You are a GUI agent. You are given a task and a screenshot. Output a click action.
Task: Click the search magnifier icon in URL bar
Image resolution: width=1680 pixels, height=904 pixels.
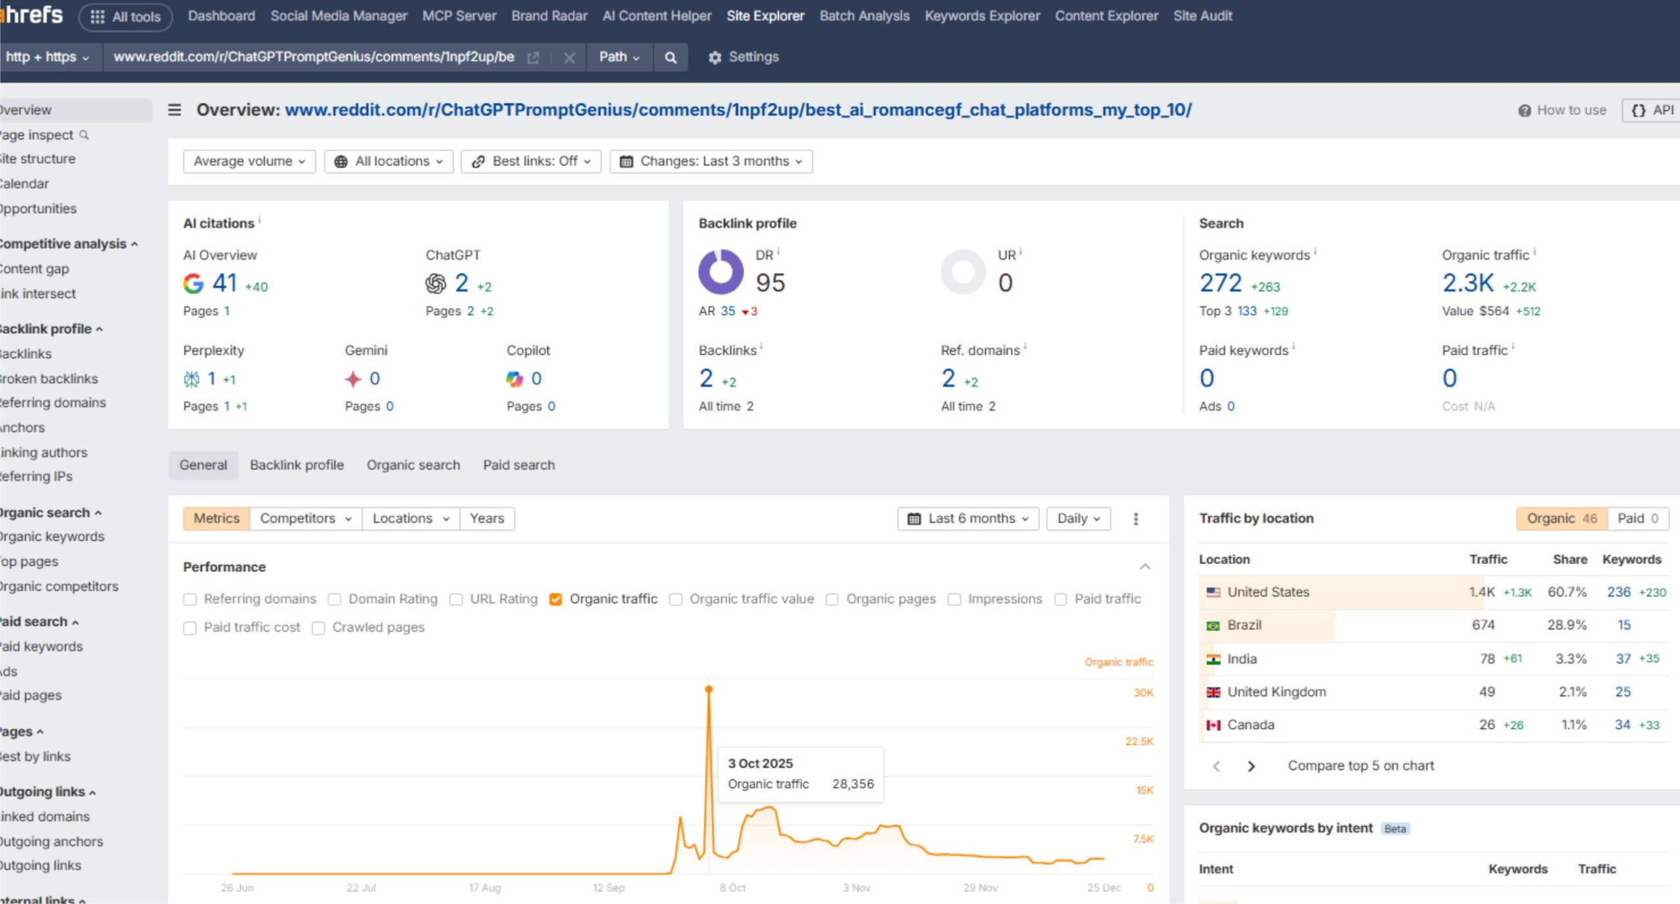click(x=670, y=57)
